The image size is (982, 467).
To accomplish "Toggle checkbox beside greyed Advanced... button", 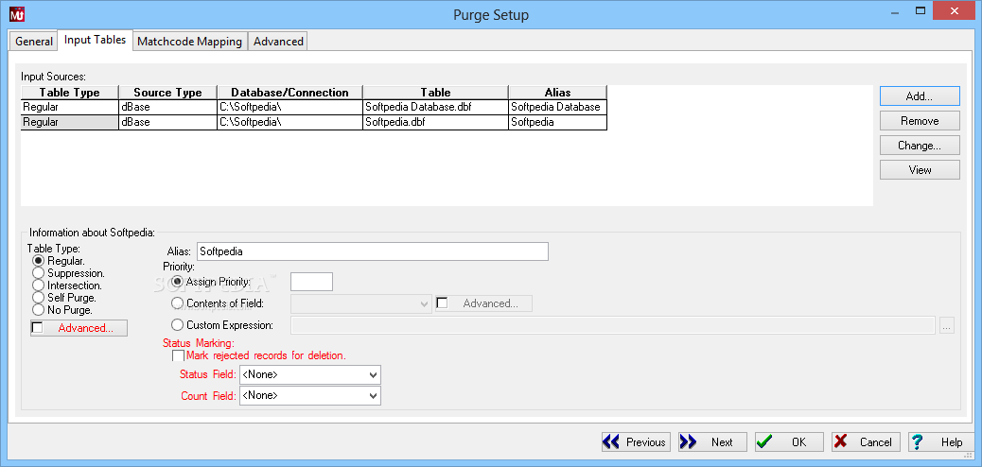I will click(x=442, y=303).
